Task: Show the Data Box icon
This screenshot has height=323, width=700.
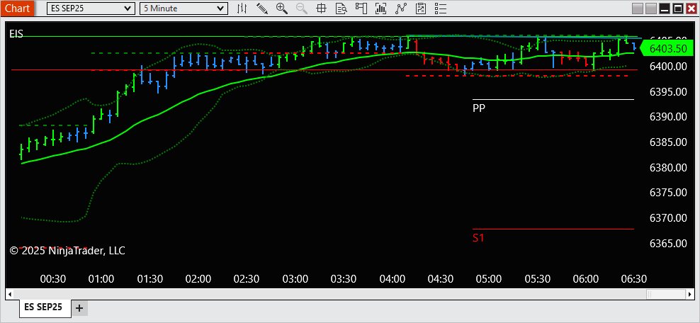Action: coord(341,8)
